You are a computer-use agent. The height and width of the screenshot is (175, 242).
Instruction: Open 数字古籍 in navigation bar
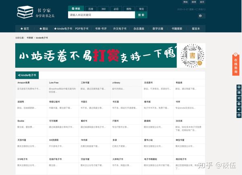pyautogui.click(x=158, y=29)
